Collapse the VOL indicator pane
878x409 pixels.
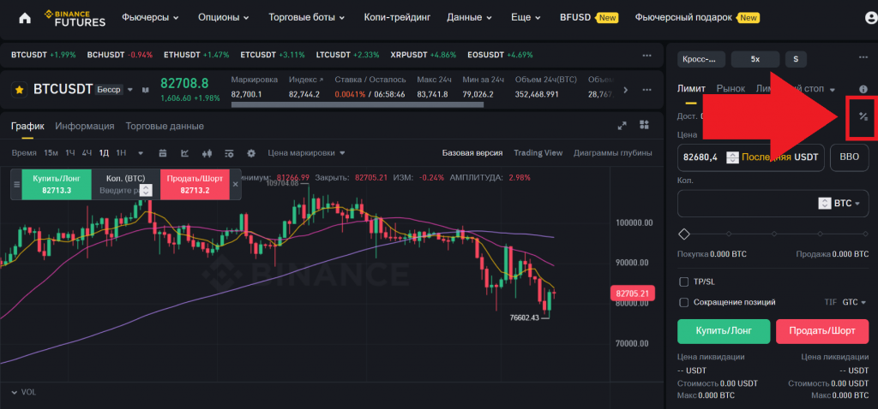pos(15,392)
